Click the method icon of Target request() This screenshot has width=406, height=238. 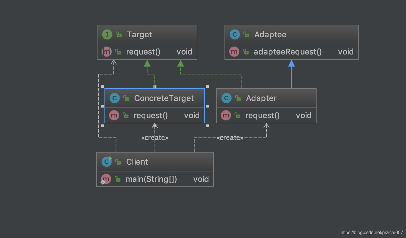[107, 52]
